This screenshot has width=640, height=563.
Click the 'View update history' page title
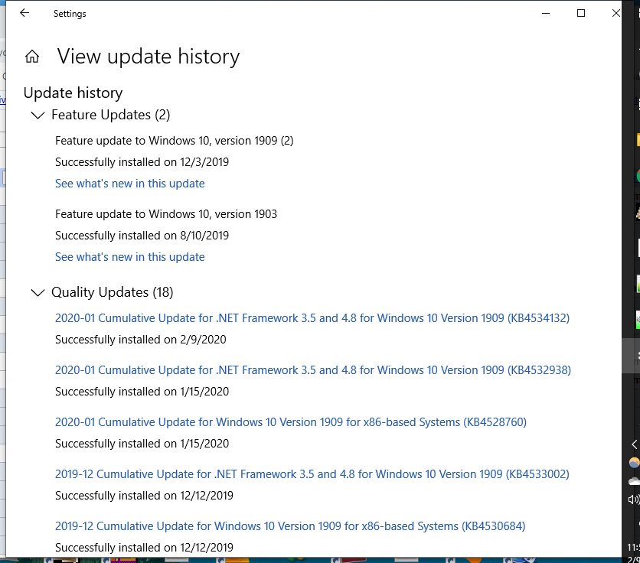coord(149,57)
